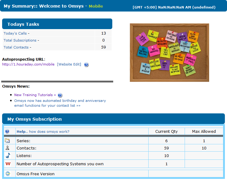This screenshot has height=181, width=227.
Task: Open Total Contacts link
Action: 16,47
